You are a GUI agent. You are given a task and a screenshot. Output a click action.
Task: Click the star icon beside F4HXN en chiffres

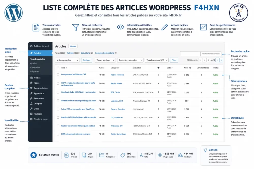[34, 155]
